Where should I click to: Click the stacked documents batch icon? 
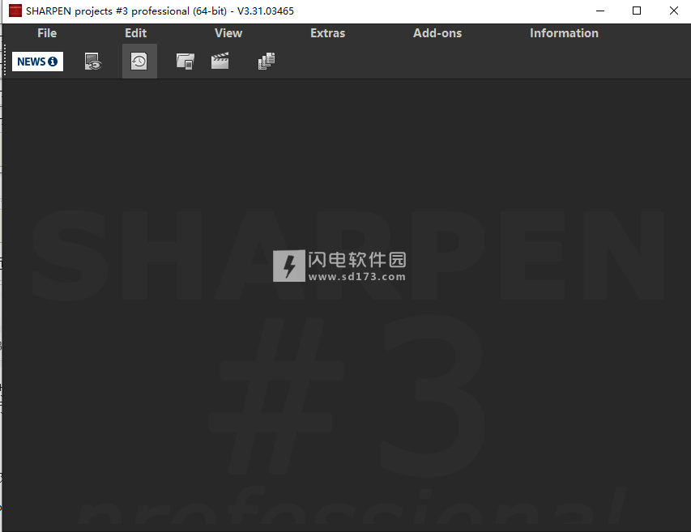(x=267, y=62)
